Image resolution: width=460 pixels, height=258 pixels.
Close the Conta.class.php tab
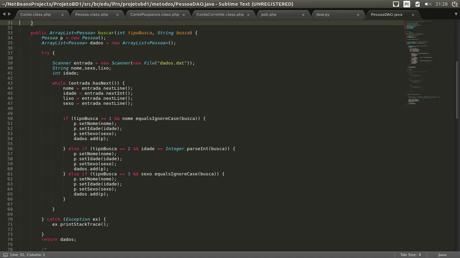coord(62,15)
